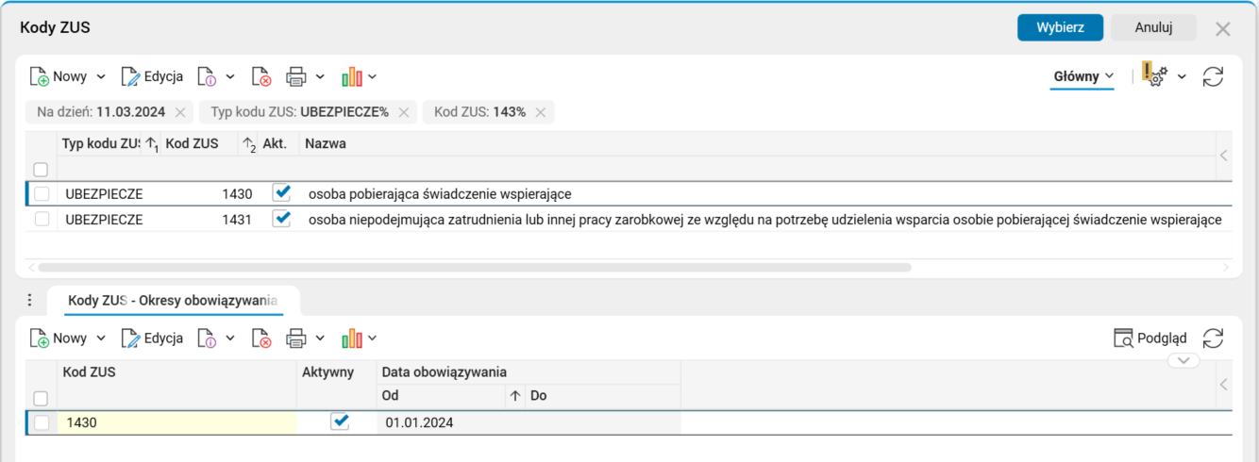Image resolution: width=1259 pixels, height=462 pixels.
Task: Select the 'Kody ZUS - Okresy obowiązywania' tab
Action: (x=173, y=301)
